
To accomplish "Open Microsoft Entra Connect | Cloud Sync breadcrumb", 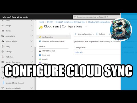I will 70,22.
